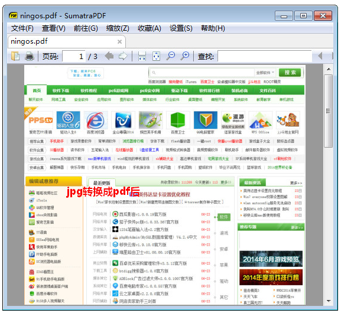Open the 文件(F) menu

[22, 28]
